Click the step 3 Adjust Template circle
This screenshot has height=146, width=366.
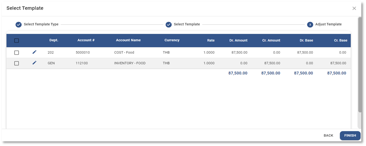click(x=310, y=24)
